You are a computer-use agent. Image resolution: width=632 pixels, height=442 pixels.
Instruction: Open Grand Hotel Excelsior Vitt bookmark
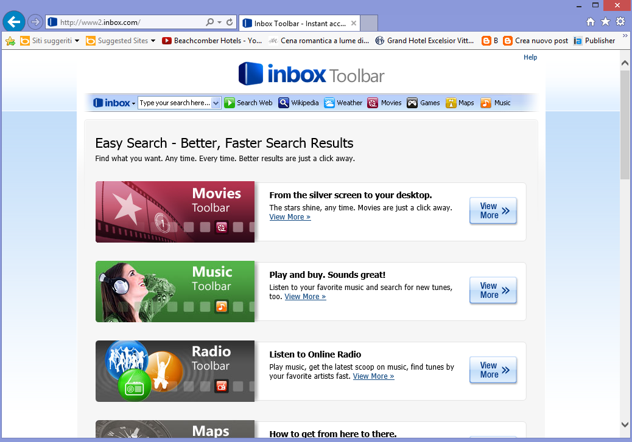click(425, 41)
